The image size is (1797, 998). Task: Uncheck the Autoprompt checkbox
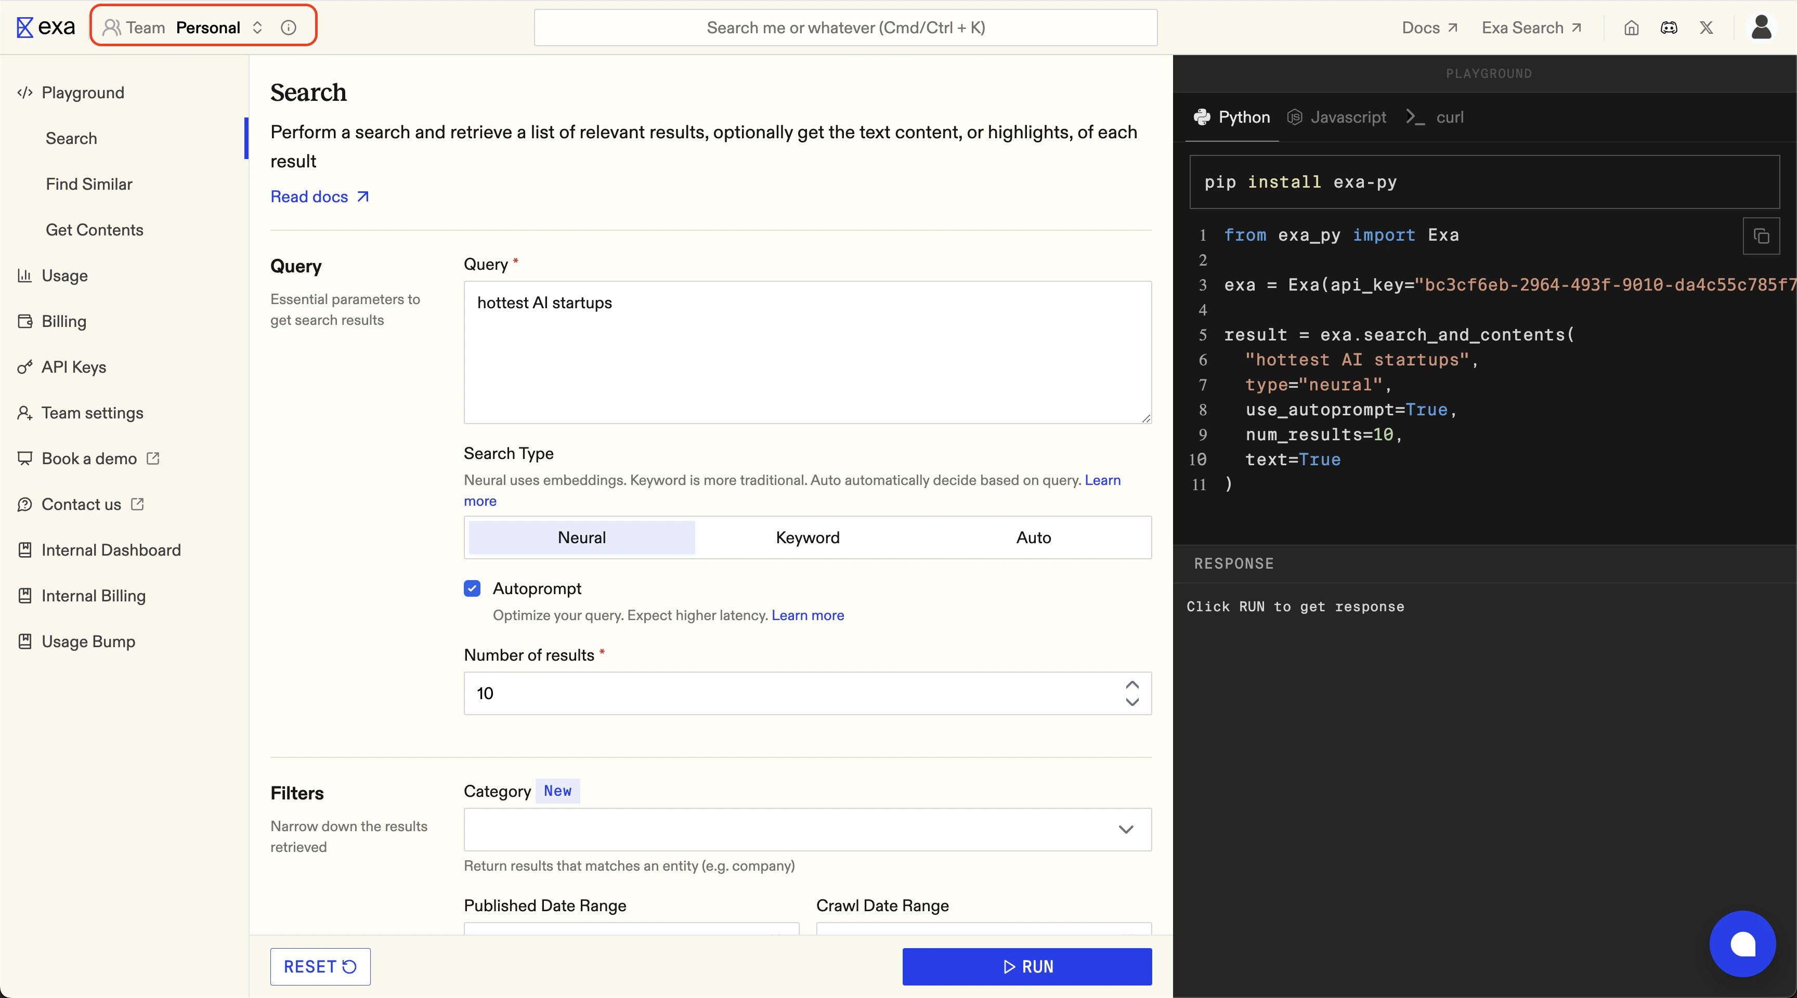coord(472,588)
